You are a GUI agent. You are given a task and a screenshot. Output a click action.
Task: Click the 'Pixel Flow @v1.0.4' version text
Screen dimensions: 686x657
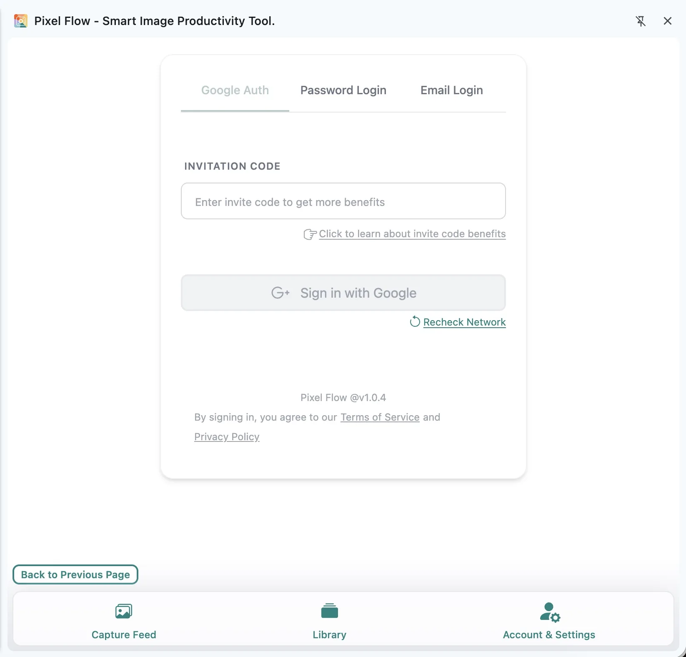tap(343, 398)
